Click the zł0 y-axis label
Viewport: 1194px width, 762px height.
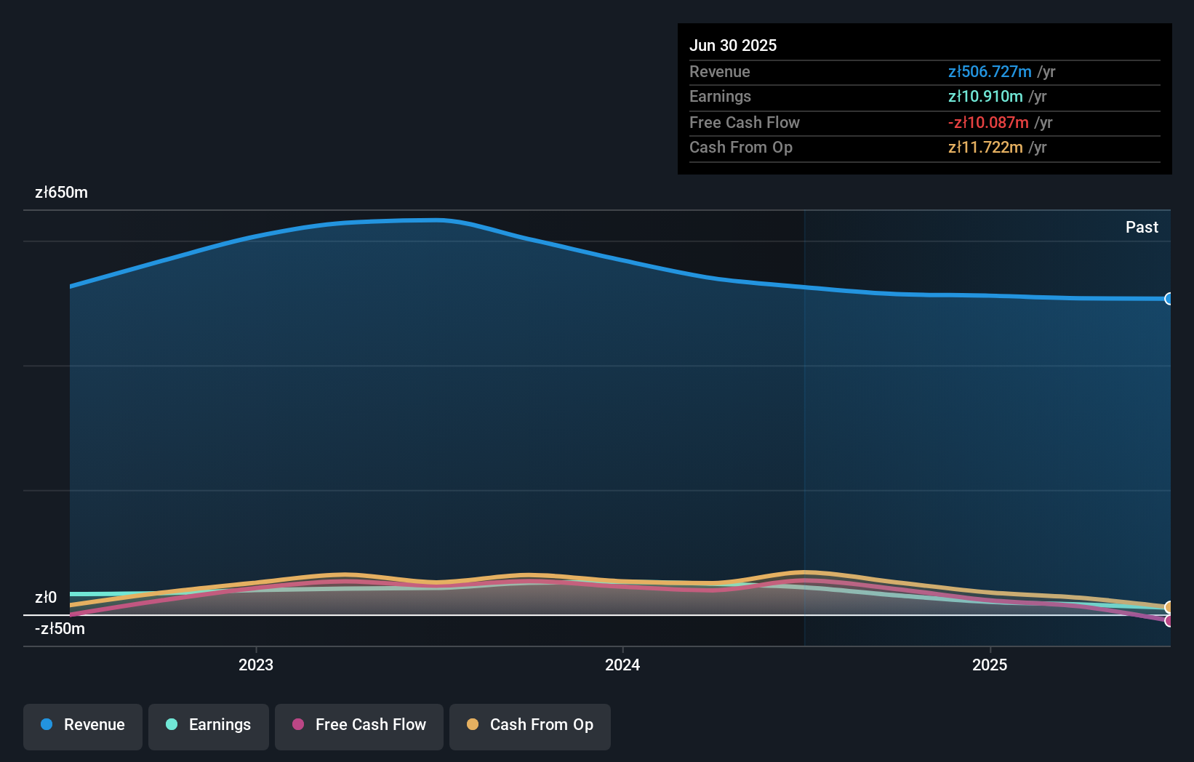click(x=46, y=598)
